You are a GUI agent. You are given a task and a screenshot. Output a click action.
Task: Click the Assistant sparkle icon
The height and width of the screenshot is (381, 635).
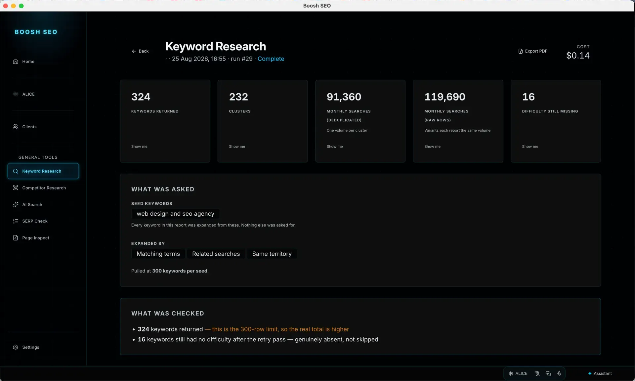[590, 373]
